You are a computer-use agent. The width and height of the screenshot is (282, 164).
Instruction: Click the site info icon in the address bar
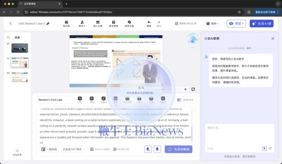pos(26,12)
